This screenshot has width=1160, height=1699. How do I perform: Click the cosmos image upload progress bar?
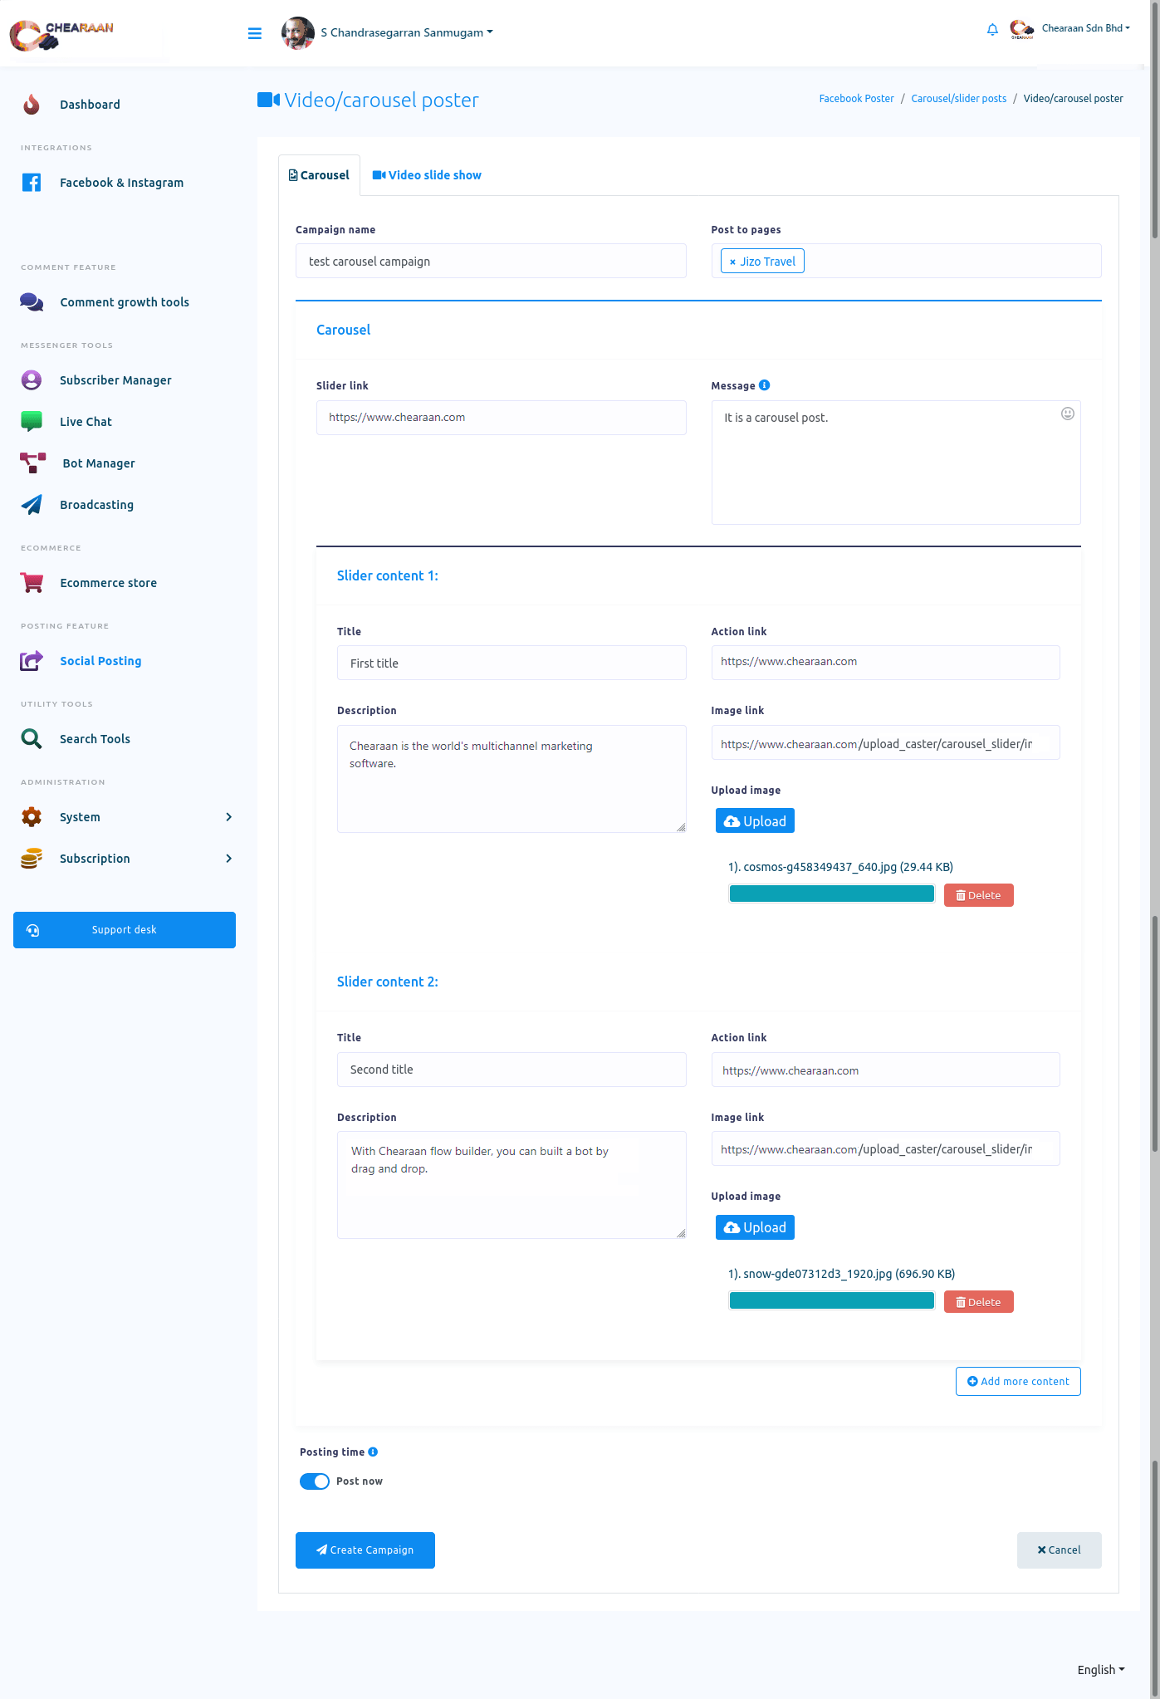[831, 894]
